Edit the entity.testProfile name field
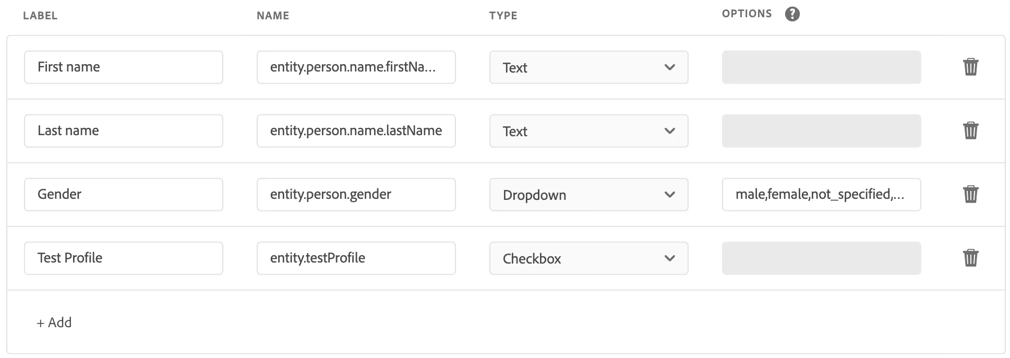 [356, 258]
